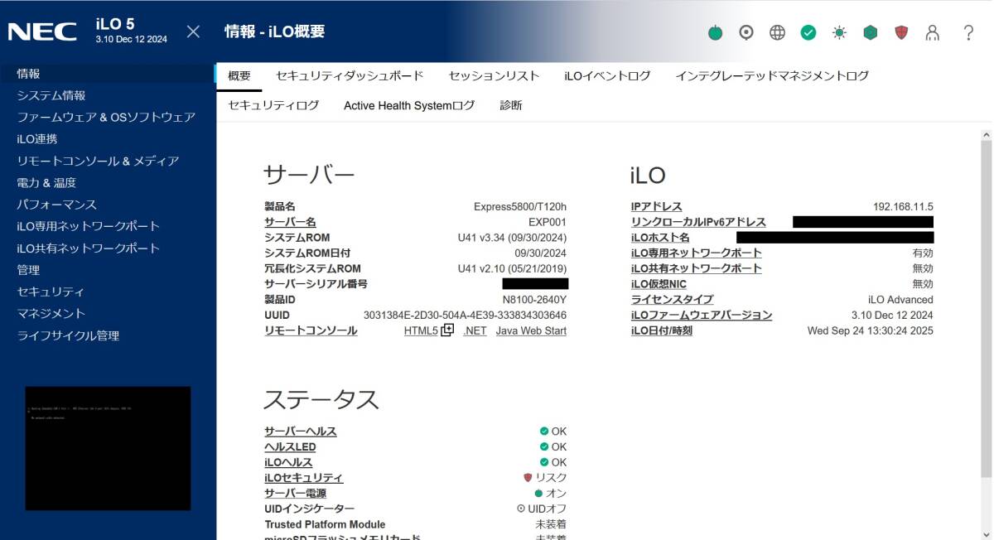The height and width of the screenshot is (540, 994).
Task: Click the UID indicator icon in the header
Action: tap(746, 32)
